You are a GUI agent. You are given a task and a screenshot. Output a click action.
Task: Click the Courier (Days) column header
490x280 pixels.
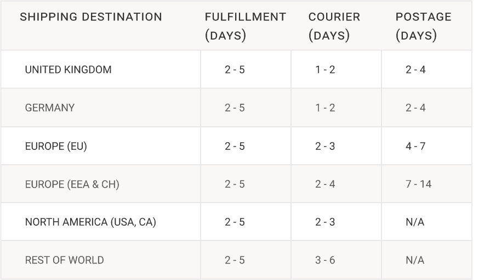pos(334,26)
